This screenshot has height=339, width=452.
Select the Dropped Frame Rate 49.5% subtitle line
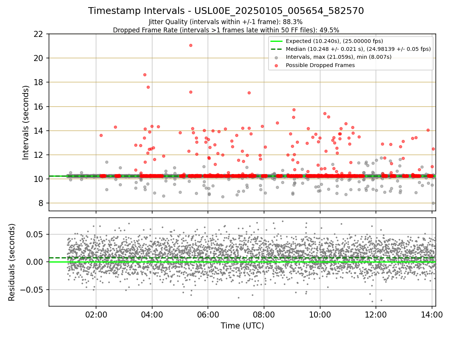[x=226, y=30]
